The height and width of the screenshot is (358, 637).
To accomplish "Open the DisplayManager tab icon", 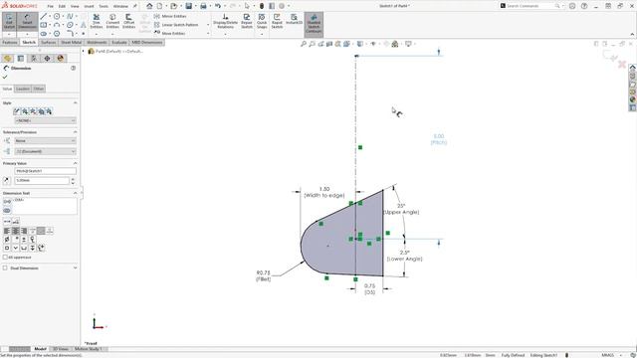I will [61, 59].
